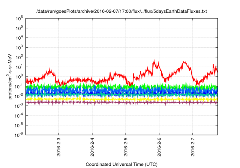Viewport: 240px width, 168px height.
Task: Click the yellow flux line below 10^-2
Action: coord(121,99)
